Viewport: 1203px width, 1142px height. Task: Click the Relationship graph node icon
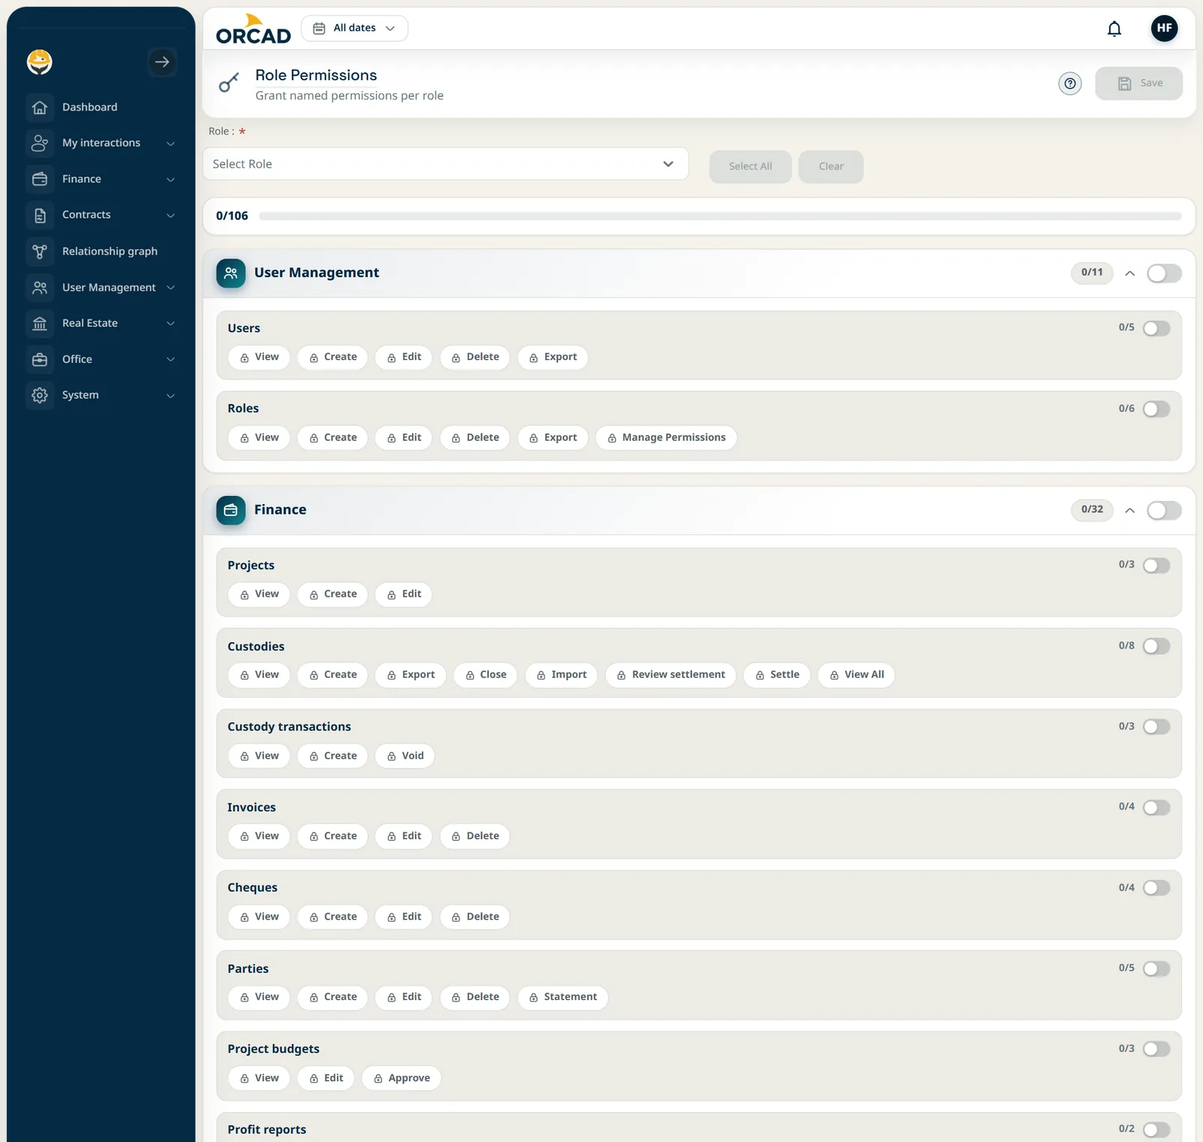click(x=40, y=251)
